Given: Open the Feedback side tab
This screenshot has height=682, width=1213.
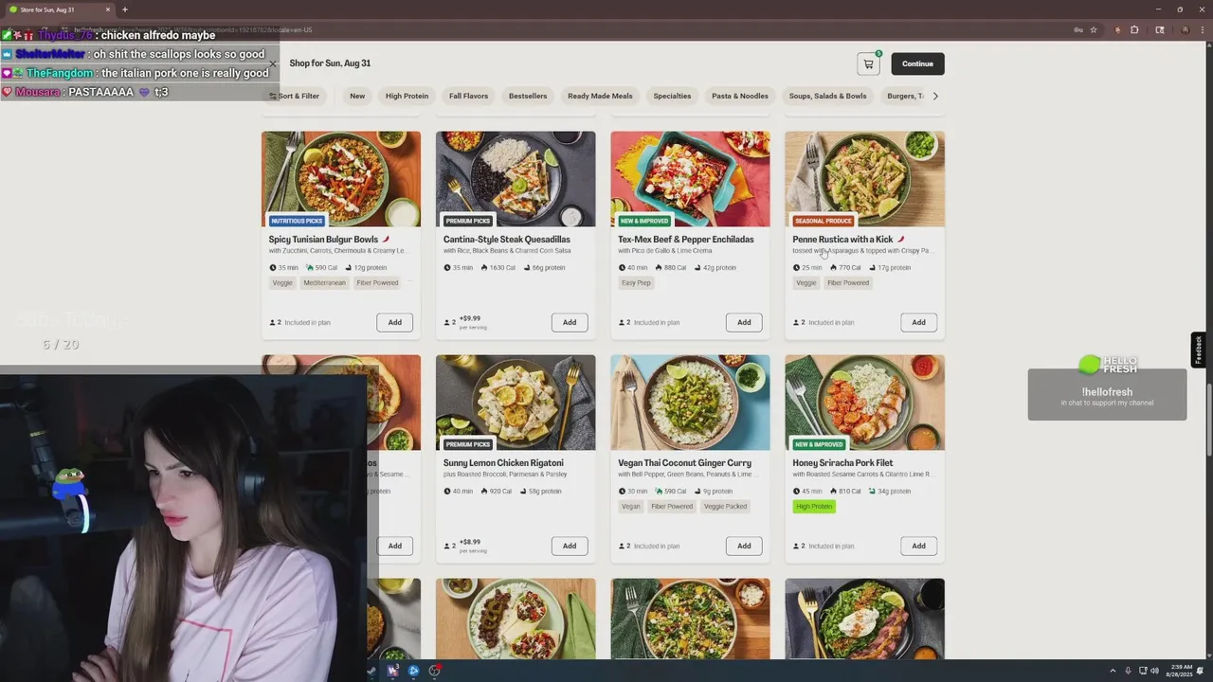Looking at the screenshot, I should click(x=1199, y=350).
